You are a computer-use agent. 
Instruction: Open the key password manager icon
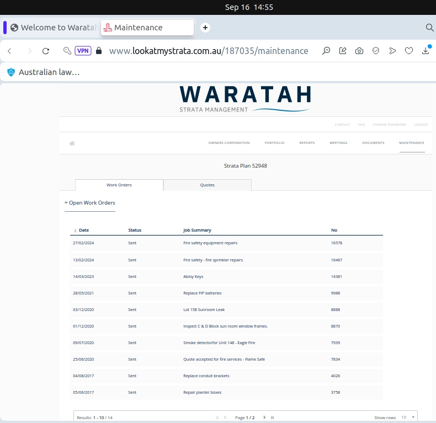tap(67, 51)
